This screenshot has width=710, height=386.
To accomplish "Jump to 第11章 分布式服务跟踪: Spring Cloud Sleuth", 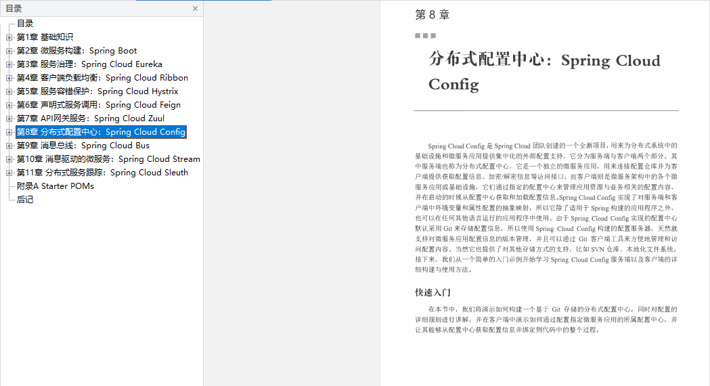I will [102, 173].
